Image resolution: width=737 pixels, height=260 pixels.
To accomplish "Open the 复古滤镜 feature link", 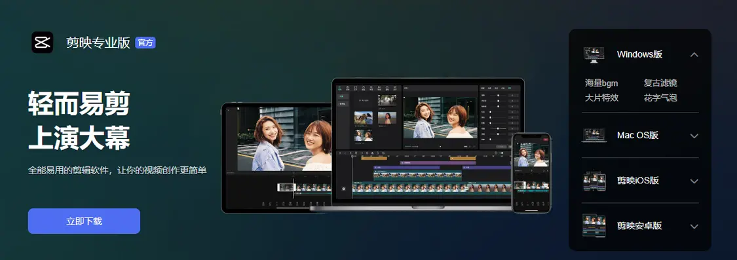I will (x=660, y=83).
